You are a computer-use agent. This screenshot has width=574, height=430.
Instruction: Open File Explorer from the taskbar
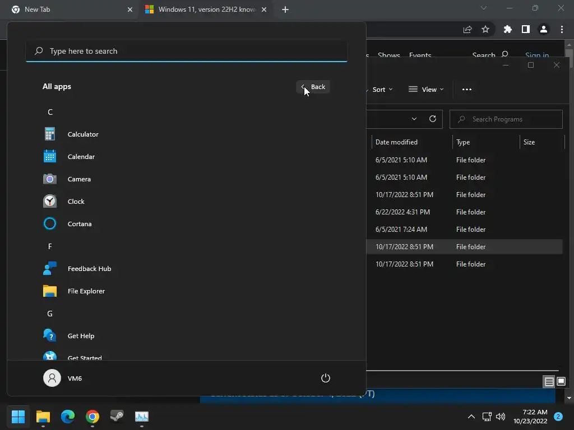coord(43,417)
